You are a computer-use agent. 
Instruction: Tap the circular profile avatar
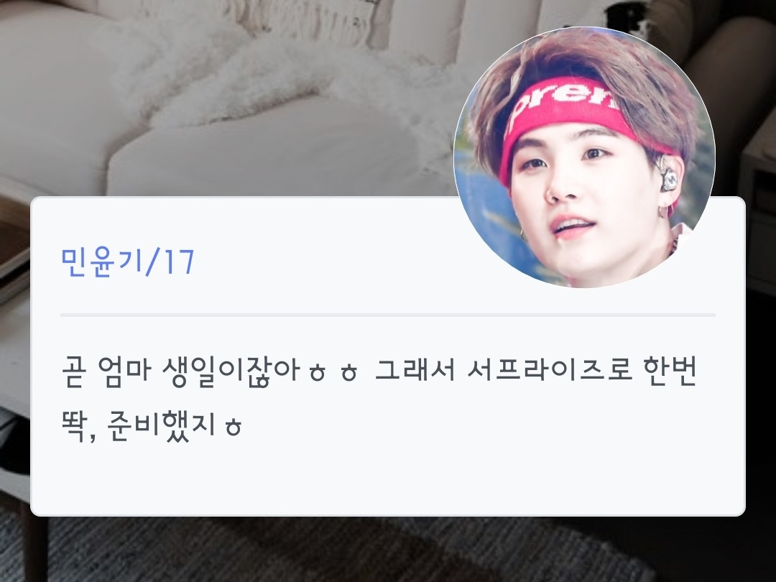pyautogui.click(x=584, y=157)
